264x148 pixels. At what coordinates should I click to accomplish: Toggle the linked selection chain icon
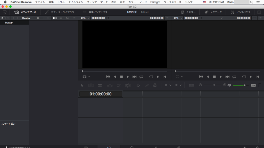point(147,85)
